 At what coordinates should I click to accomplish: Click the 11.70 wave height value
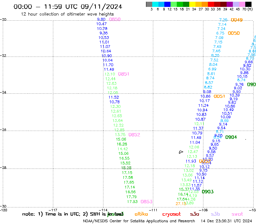(x=108, y=65)
